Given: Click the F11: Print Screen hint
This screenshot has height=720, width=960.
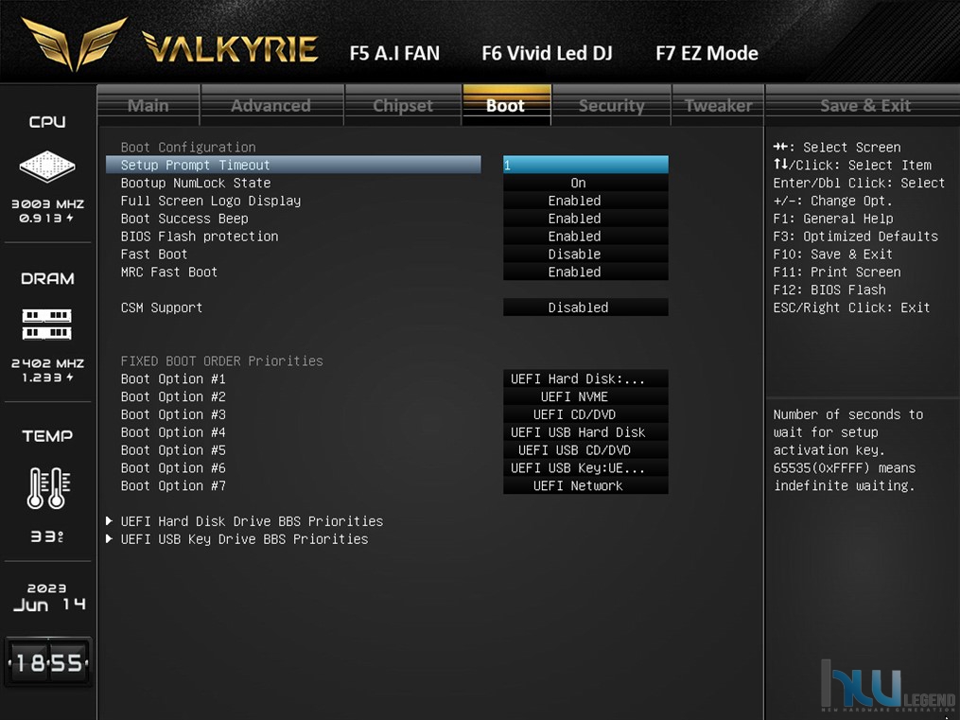Looking at the screenshot, I should tap(836, 272).
